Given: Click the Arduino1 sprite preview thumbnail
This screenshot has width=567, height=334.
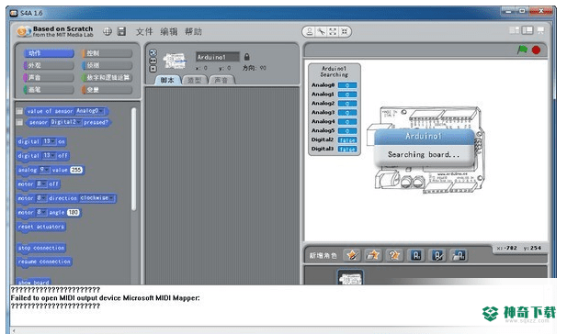Looking at the screenshot, I should (175, 61).
